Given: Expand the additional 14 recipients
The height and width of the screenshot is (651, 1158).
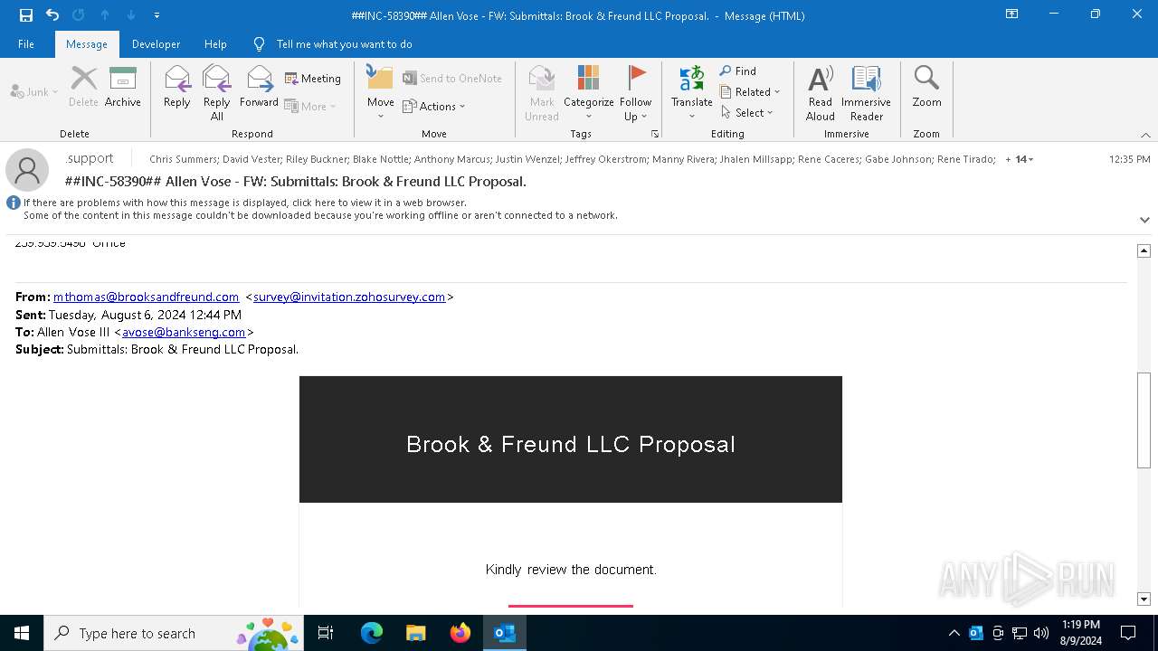Looking at the screenshot, I should tap(1020, 159).
